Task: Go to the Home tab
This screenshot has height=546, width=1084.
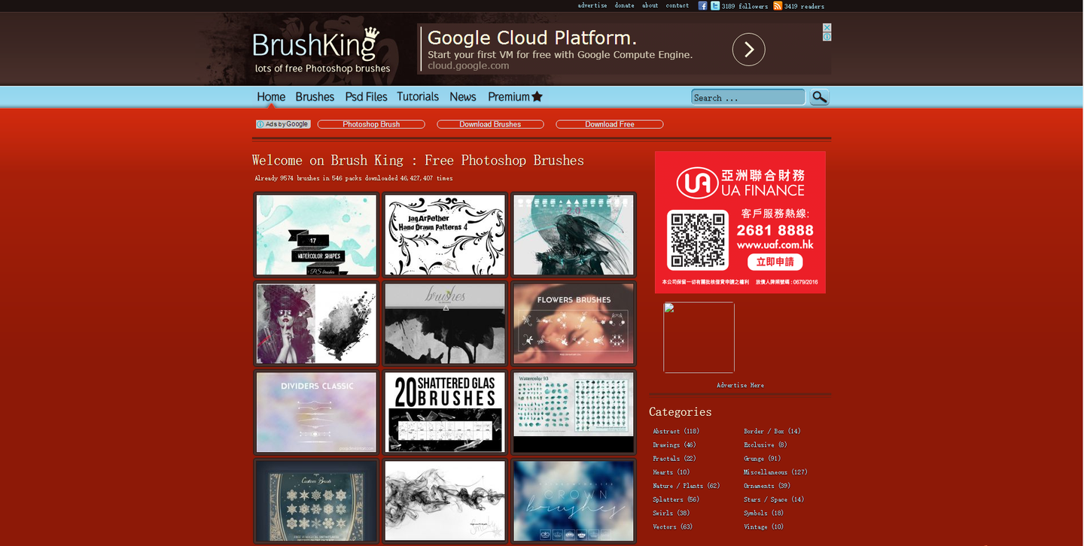Action: (x=271, y=96)
